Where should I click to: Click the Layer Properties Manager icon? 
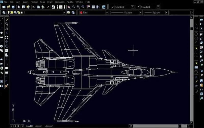[4, 12]
